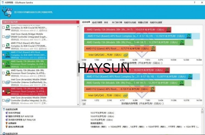The image size is (205, 135).
Task: Check Intel Arrandale Interne Grafikeinheit checkbox
Action: [x=4, y=82]
